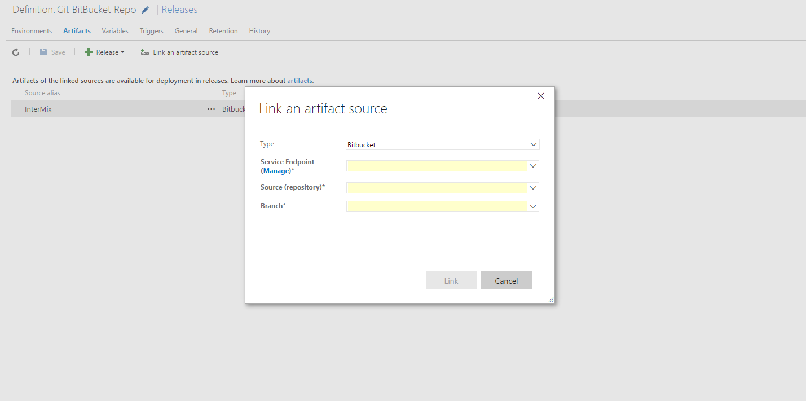Go to the Triggers tab

click(151, 31)
